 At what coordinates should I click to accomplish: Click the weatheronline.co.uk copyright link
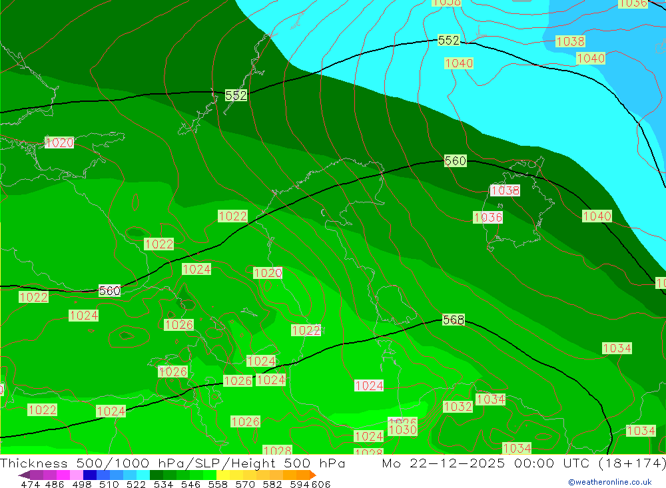[610, 482]
